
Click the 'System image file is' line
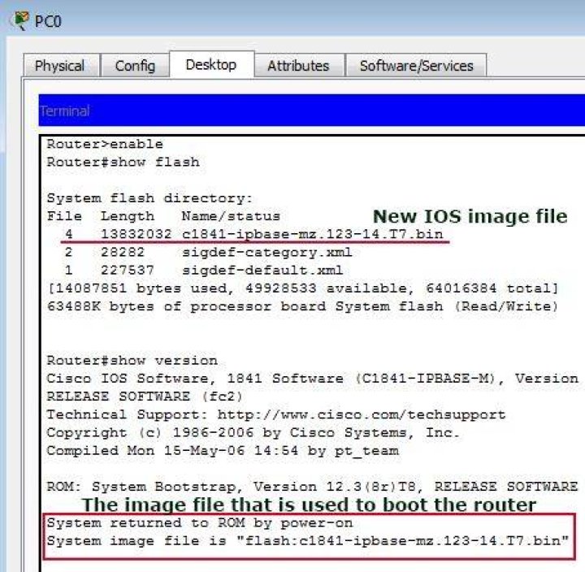(308, 540)
